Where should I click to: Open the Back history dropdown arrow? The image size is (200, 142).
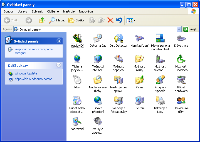[x=21, y=20]
